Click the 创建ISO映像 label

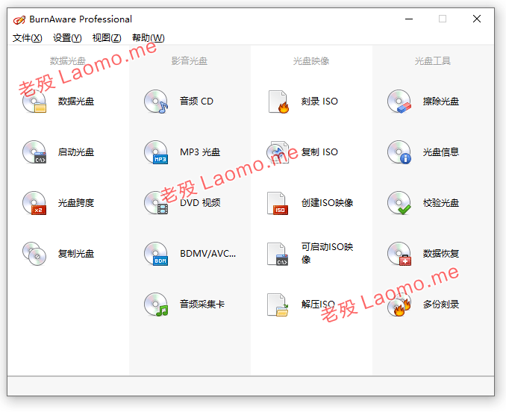coord(327,203)
